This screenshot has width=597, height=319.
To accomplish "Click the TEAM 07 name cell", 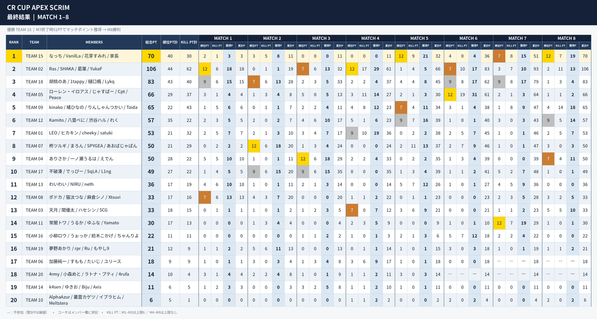I will pos(34,146).
